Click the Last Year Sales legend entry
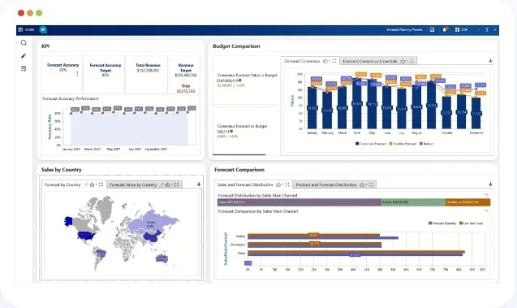517x308 pixels. (x=472, y=223)
